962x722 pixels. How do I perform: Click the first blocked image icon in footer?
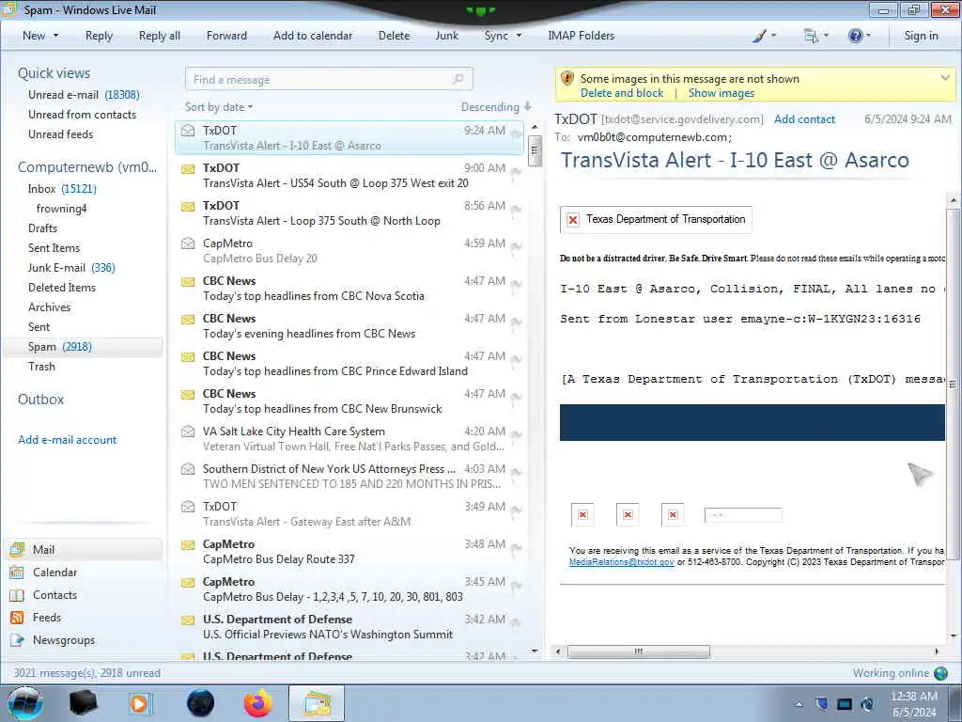click(x=582, y=514)
